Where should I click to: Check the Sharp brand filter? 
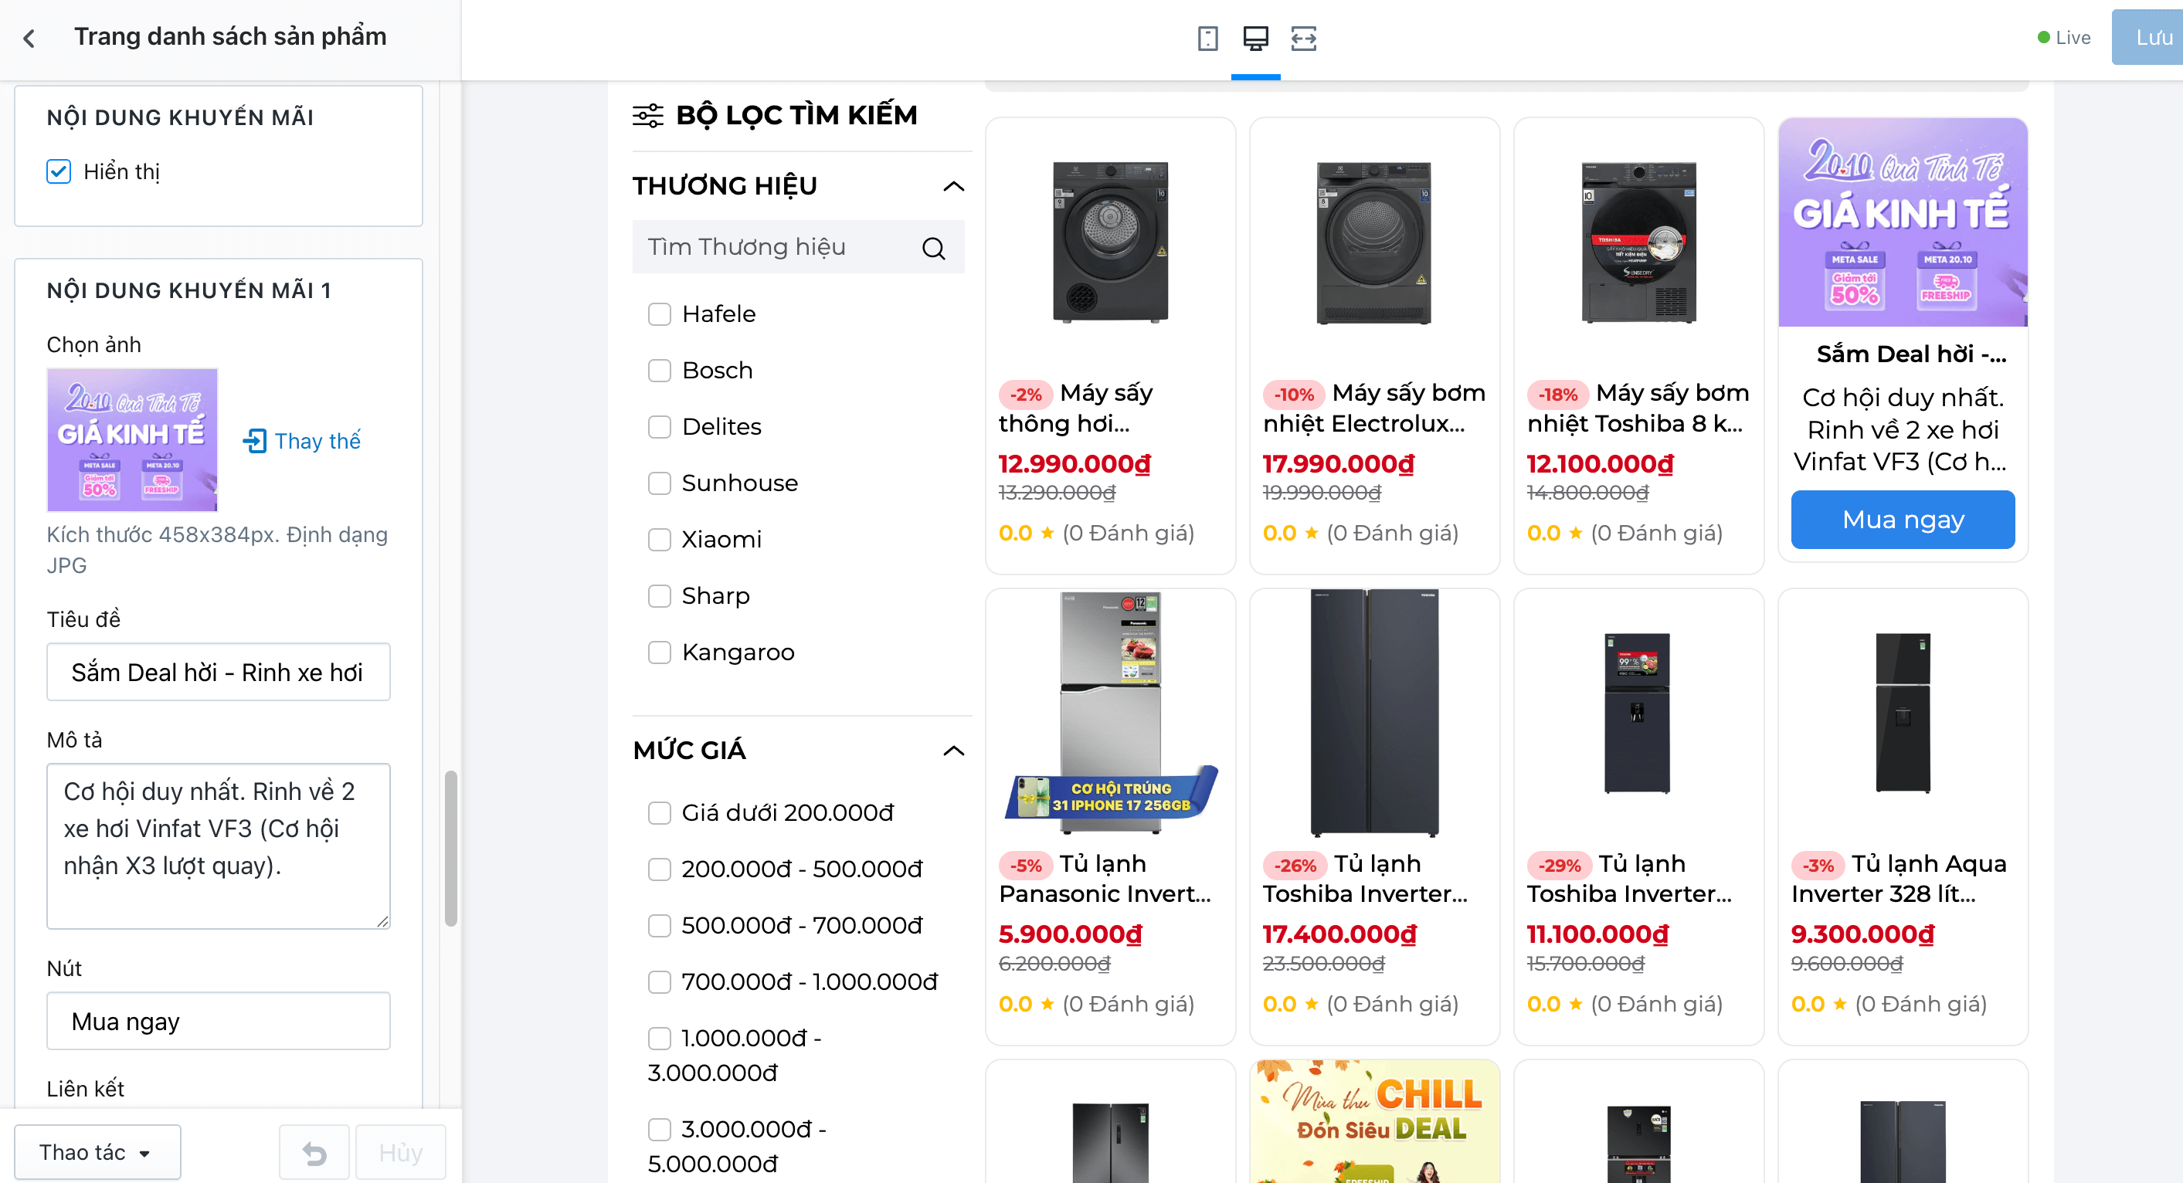pos(660,595)
